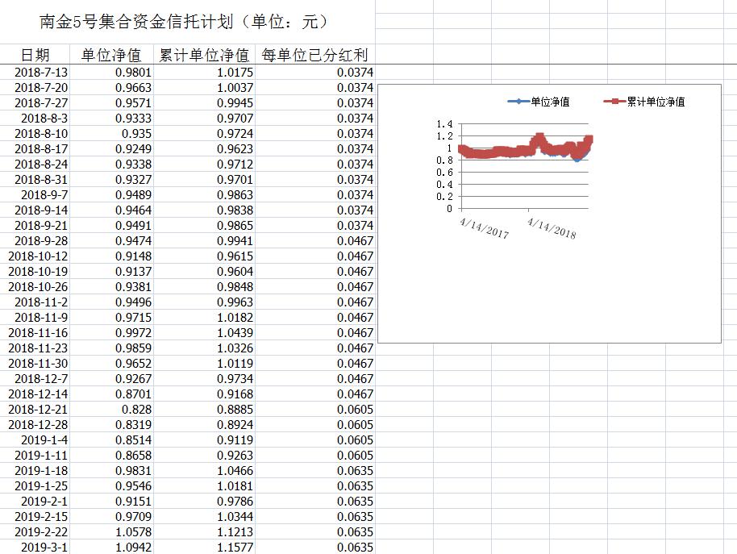Screen dimensions: 737x554
Task: Select date cell 2018-10-12
Action: click(35, 256)
